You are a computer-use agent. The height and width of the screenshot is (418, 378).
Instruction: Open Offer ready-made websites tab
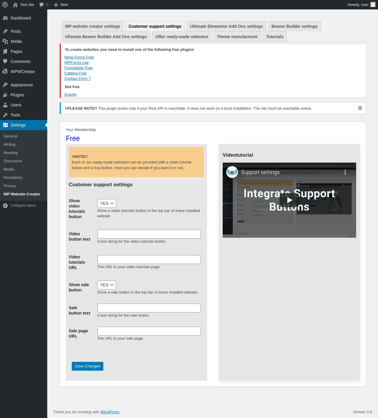tap(182, 37)
